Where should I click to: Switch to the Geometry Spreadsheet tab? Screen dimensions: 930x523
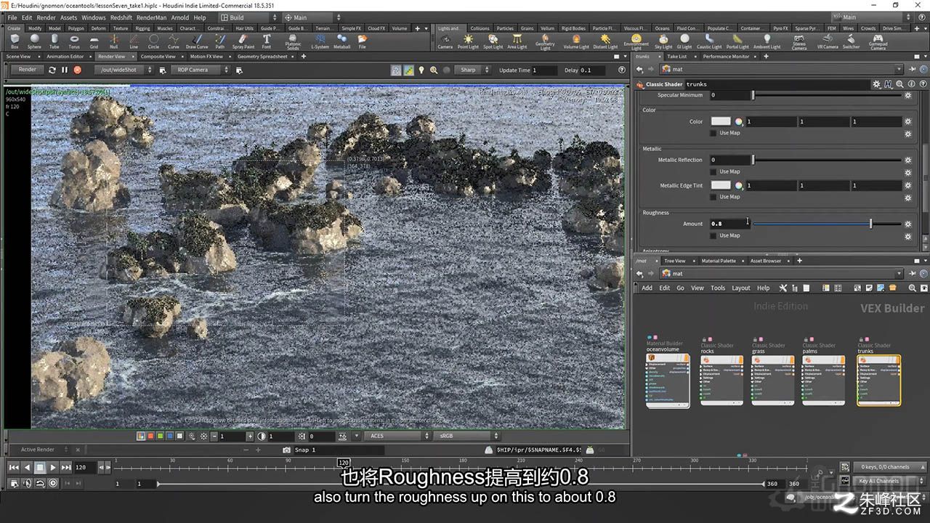click(262, 56)
